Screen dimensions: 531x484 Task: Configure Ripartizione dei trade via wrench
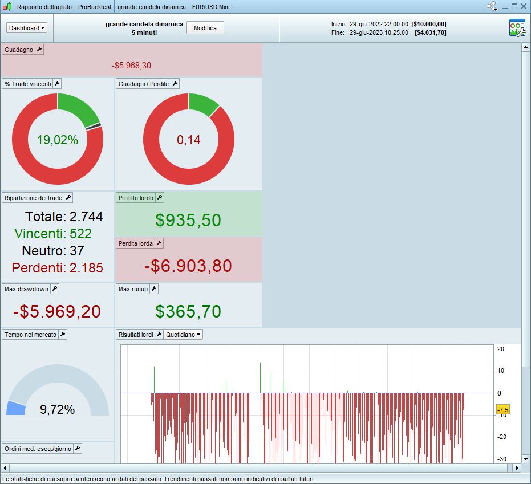(68, 198)
